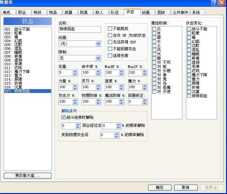This screenshot has height=194, width=227.
Task: Confirm with the 确定 button
Action: (160, 188)
